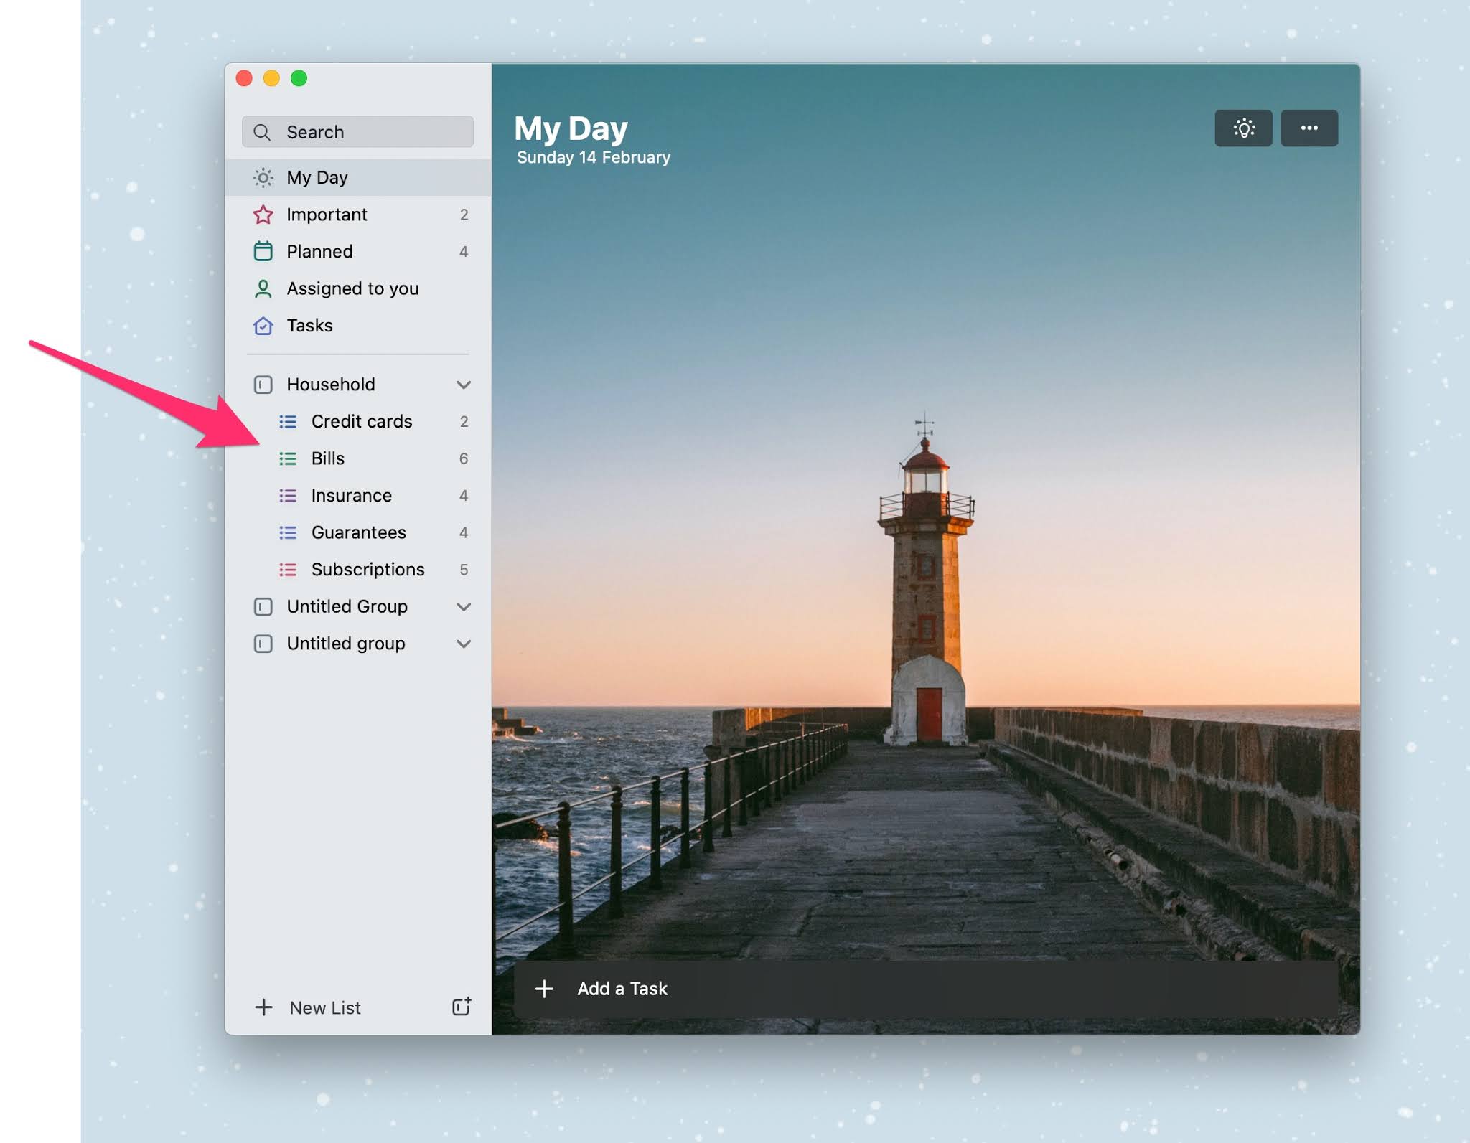Open the Subscriptions list
Image resolution: width=1470 pixels, height=1143 pixels.
click(x=367, y=570)
